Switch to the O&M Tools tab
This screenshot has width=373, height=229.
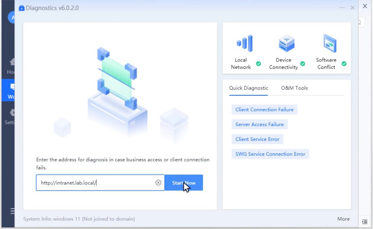tap(294, 88)
